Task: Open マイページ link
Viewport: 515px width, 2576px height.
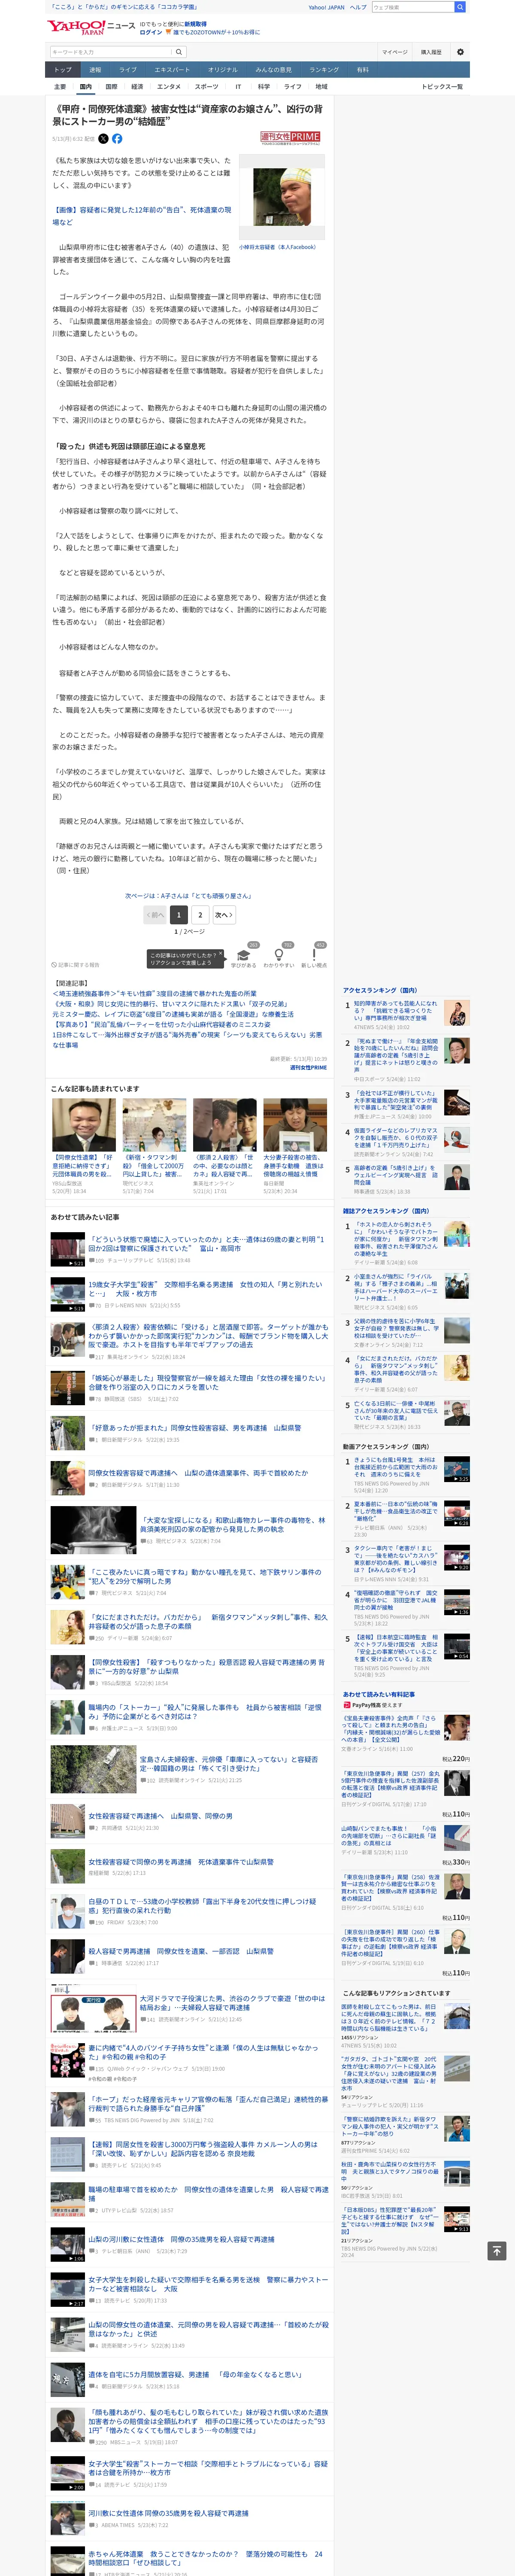Action: [394, 52]
